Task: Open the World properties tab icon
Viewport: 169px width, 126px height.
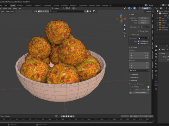Action: (x=156, y=67)
